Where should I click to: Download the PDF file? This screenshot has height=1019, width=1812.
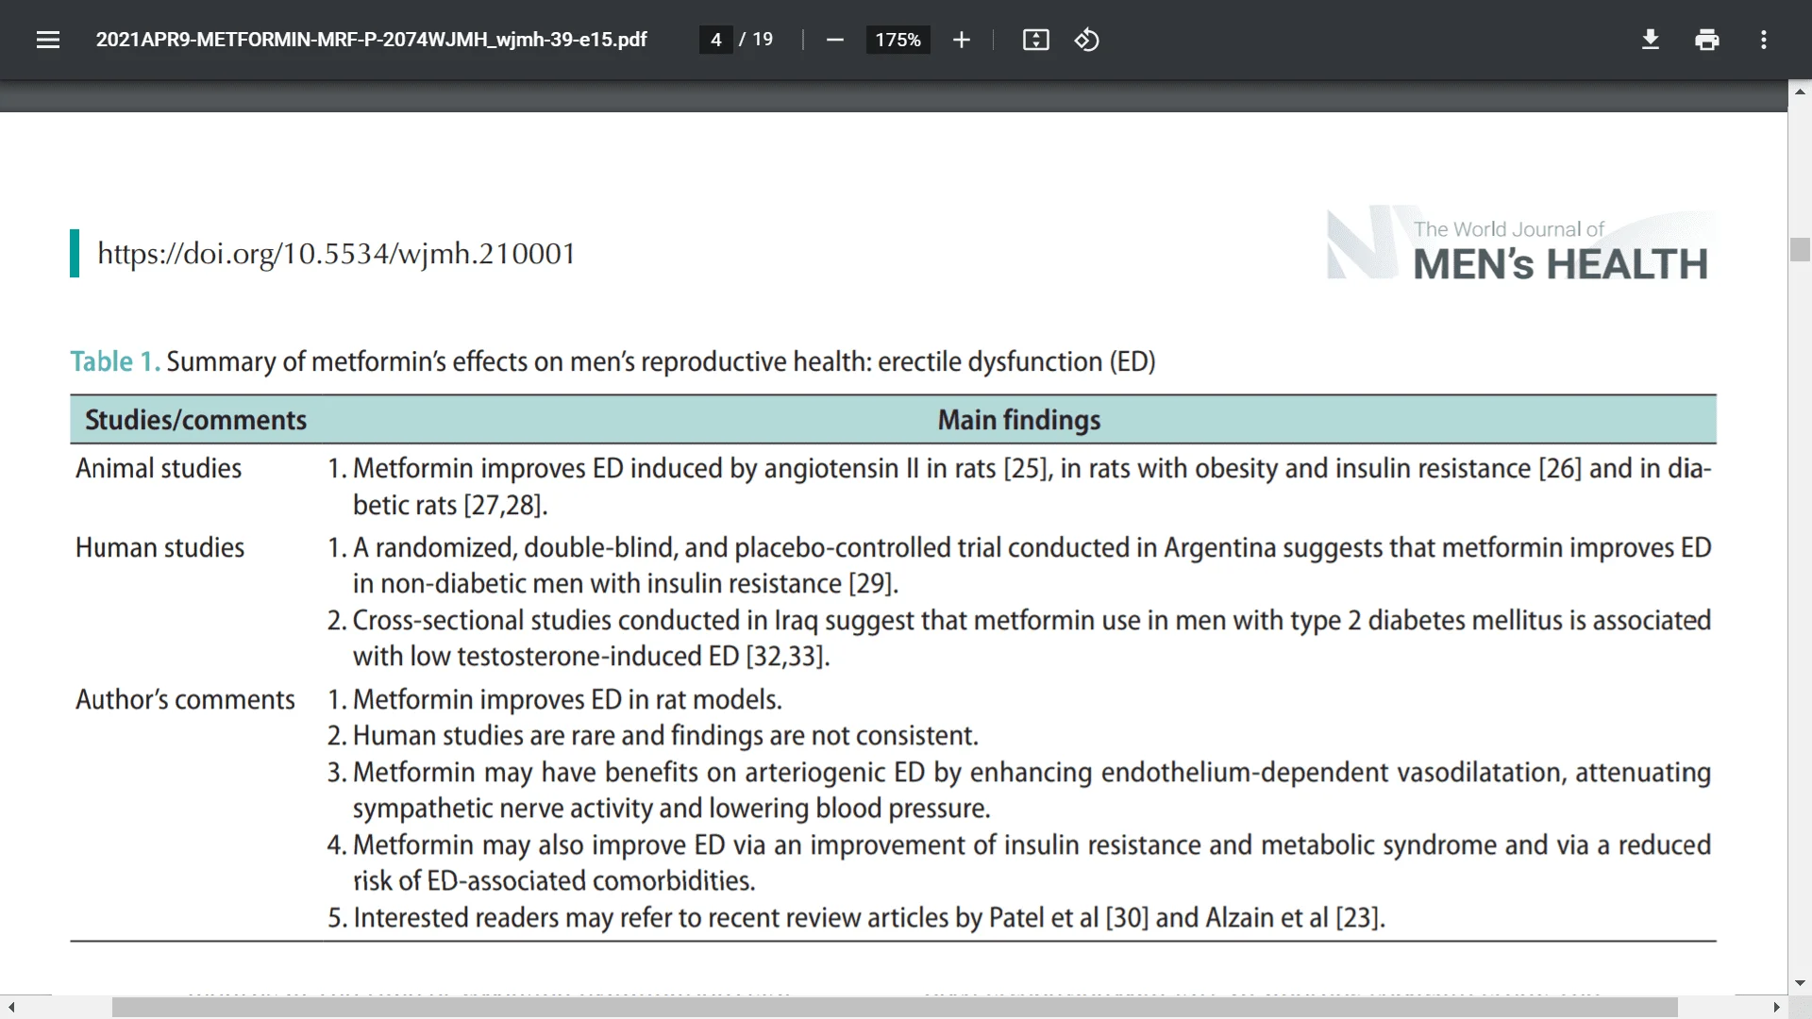[1650, 40]
